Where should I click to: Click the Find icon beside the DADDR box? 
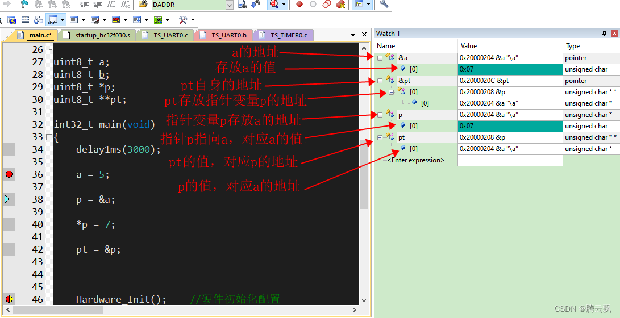click(243, 5)
